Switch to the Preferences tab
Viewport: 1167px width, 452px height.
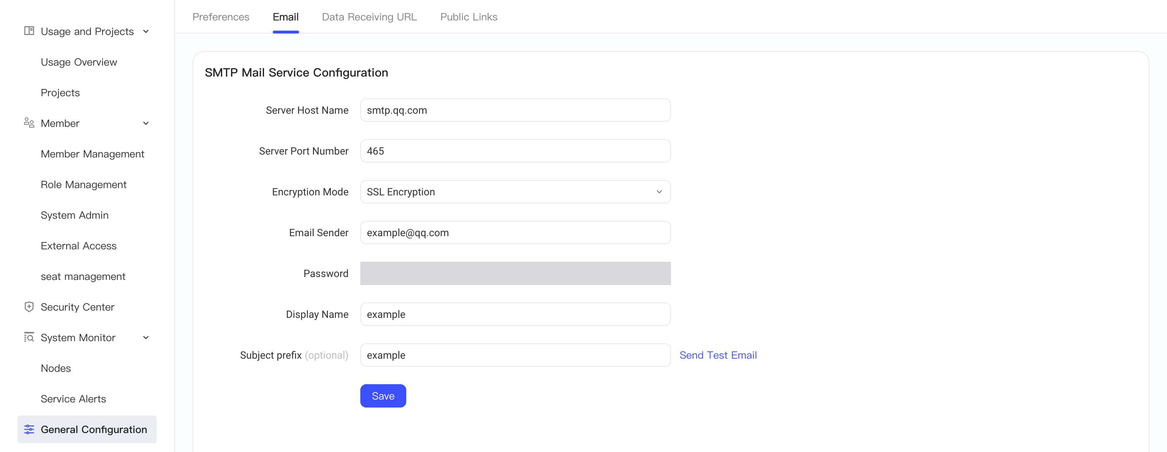[221, 17]
